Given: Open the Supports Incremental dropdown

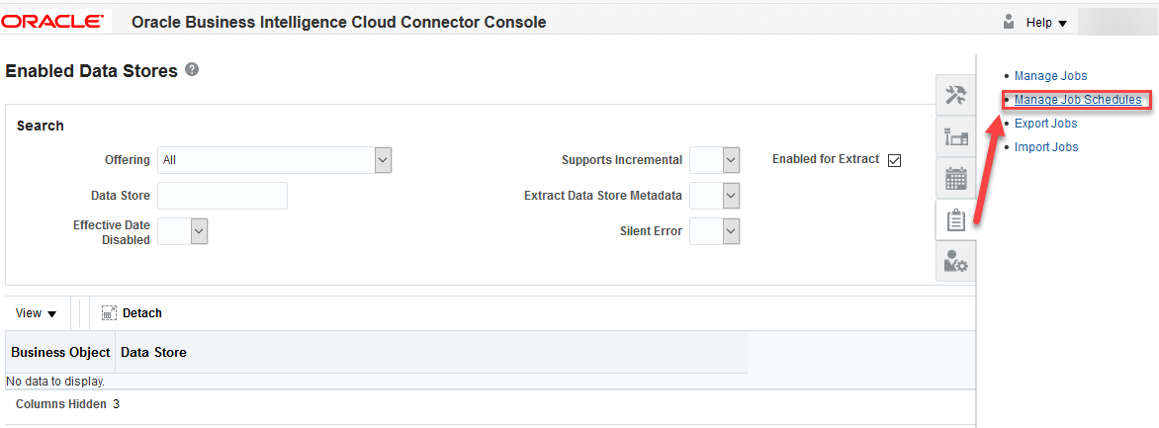Looking at the screenshot, I should (x=731, y=160).
